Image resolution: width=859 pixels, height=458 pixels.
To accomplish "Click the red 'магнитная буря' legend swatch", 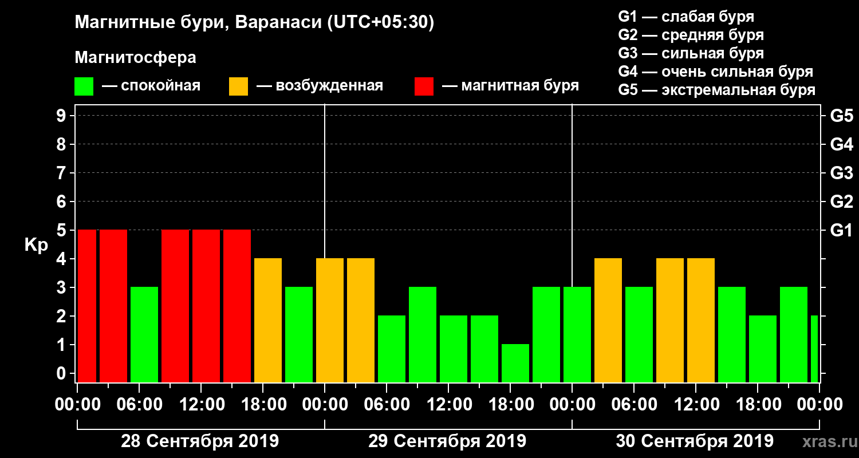I will [x=424, y=86].
